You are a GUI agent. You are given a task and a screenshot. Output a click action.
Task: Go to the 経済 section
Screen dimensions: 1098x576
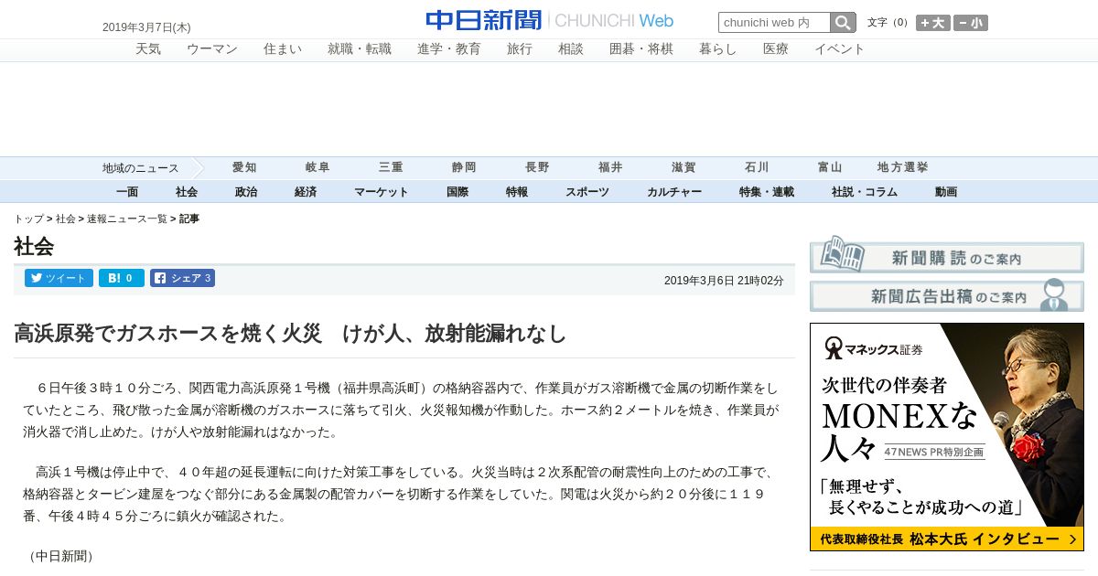[x=306, y=192]
